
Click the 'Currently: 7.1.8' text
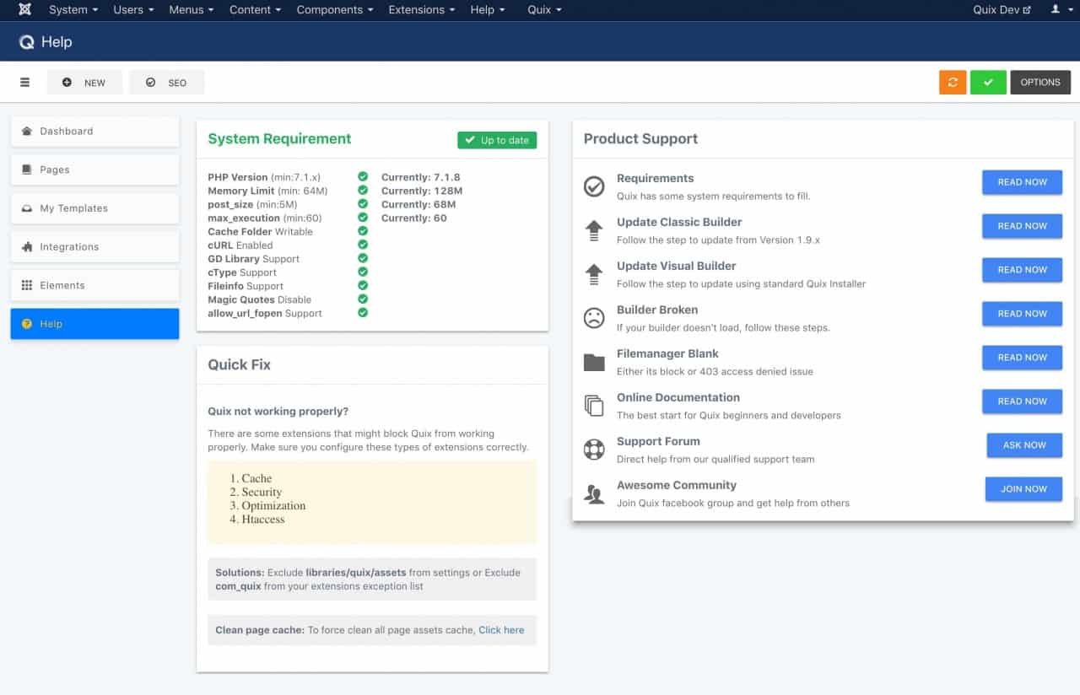[421, 177]
